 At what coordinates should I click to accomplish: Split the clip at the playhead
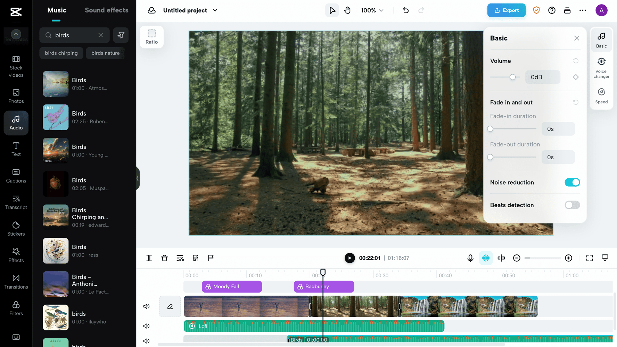(x=149, y=258)
